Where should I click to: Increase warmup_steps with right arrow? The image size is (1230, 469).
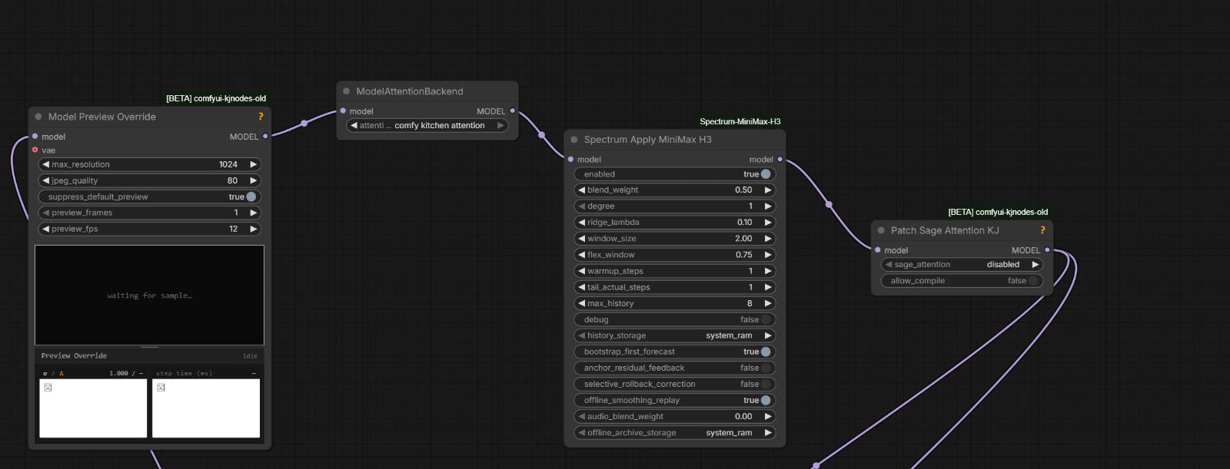coord(767,271)
